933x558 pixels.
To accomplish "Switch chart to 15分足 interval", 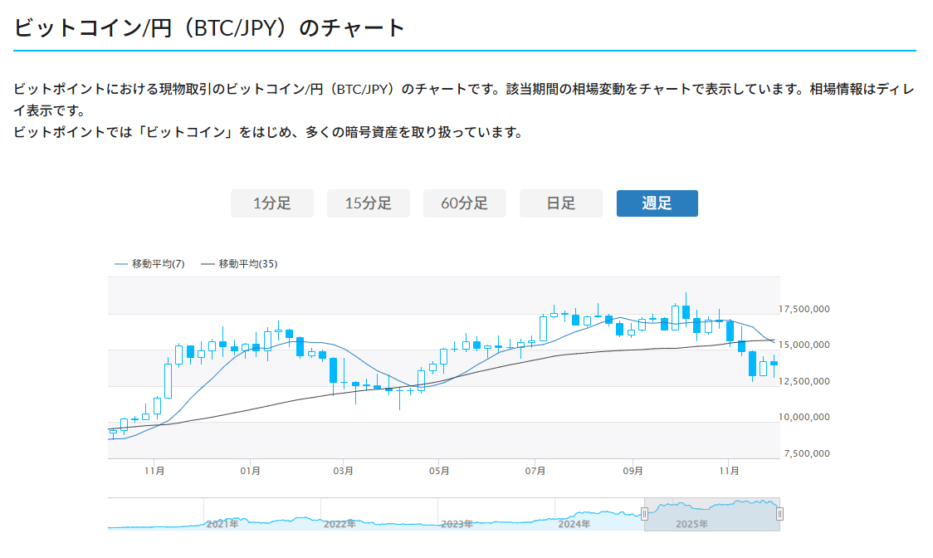I will 369,203.
